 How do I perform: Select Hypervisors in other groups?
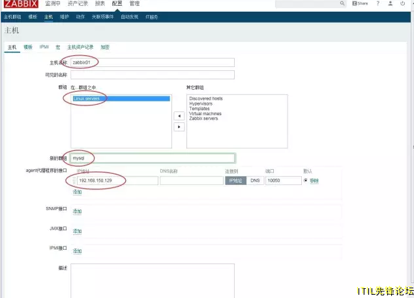coord(201,103)
